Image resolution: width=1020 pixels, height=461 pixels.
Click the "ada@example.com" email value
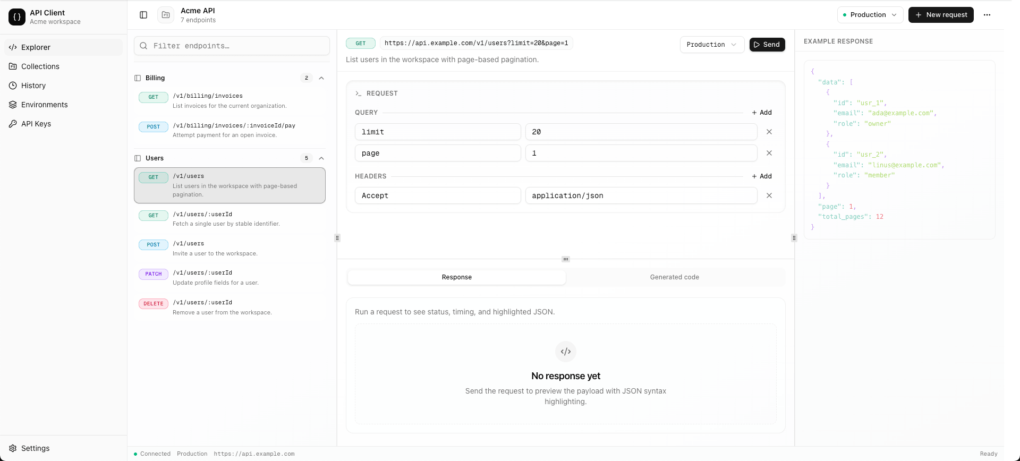[900, 113]
